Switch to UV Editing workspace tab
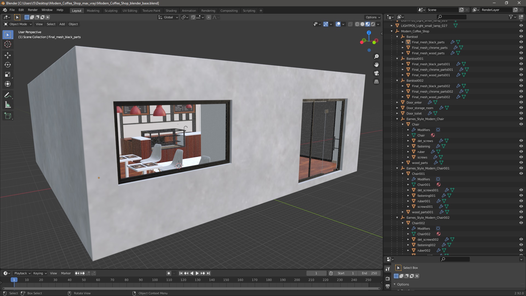This screenshot has width=526, height=296. tap(130, 11)
